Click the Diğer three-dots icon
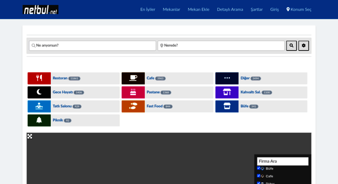Image resolution: width=338 pixels, height=184 pixels. [x=227, y=78]
